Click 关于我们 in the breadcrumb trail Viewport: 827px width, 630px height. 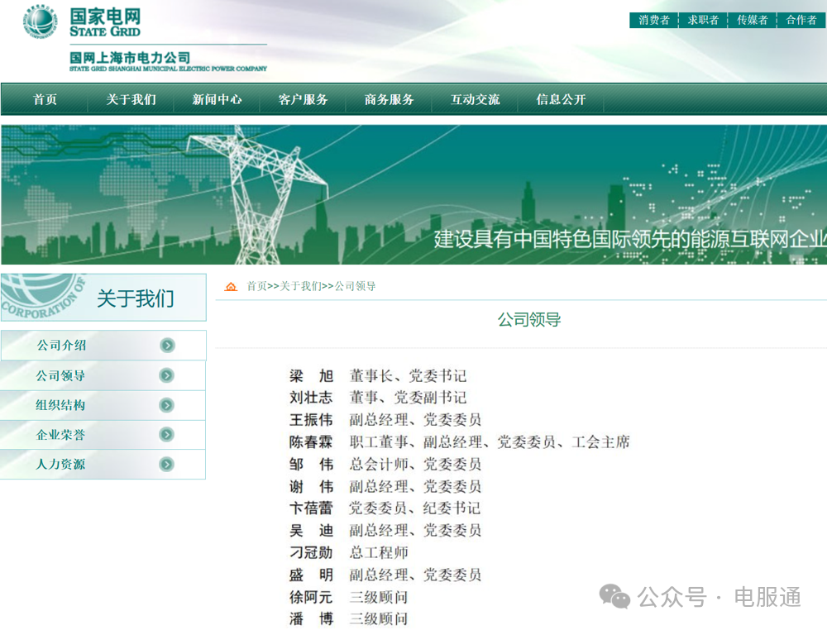300,286
